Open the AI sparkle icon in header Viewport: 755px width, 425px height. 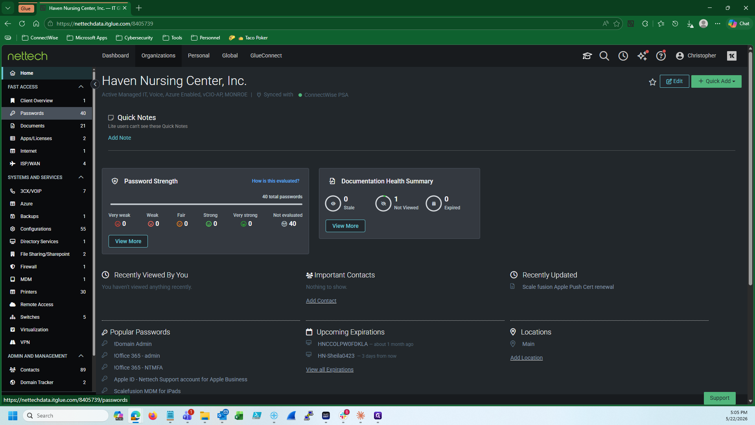pos(642,56)
